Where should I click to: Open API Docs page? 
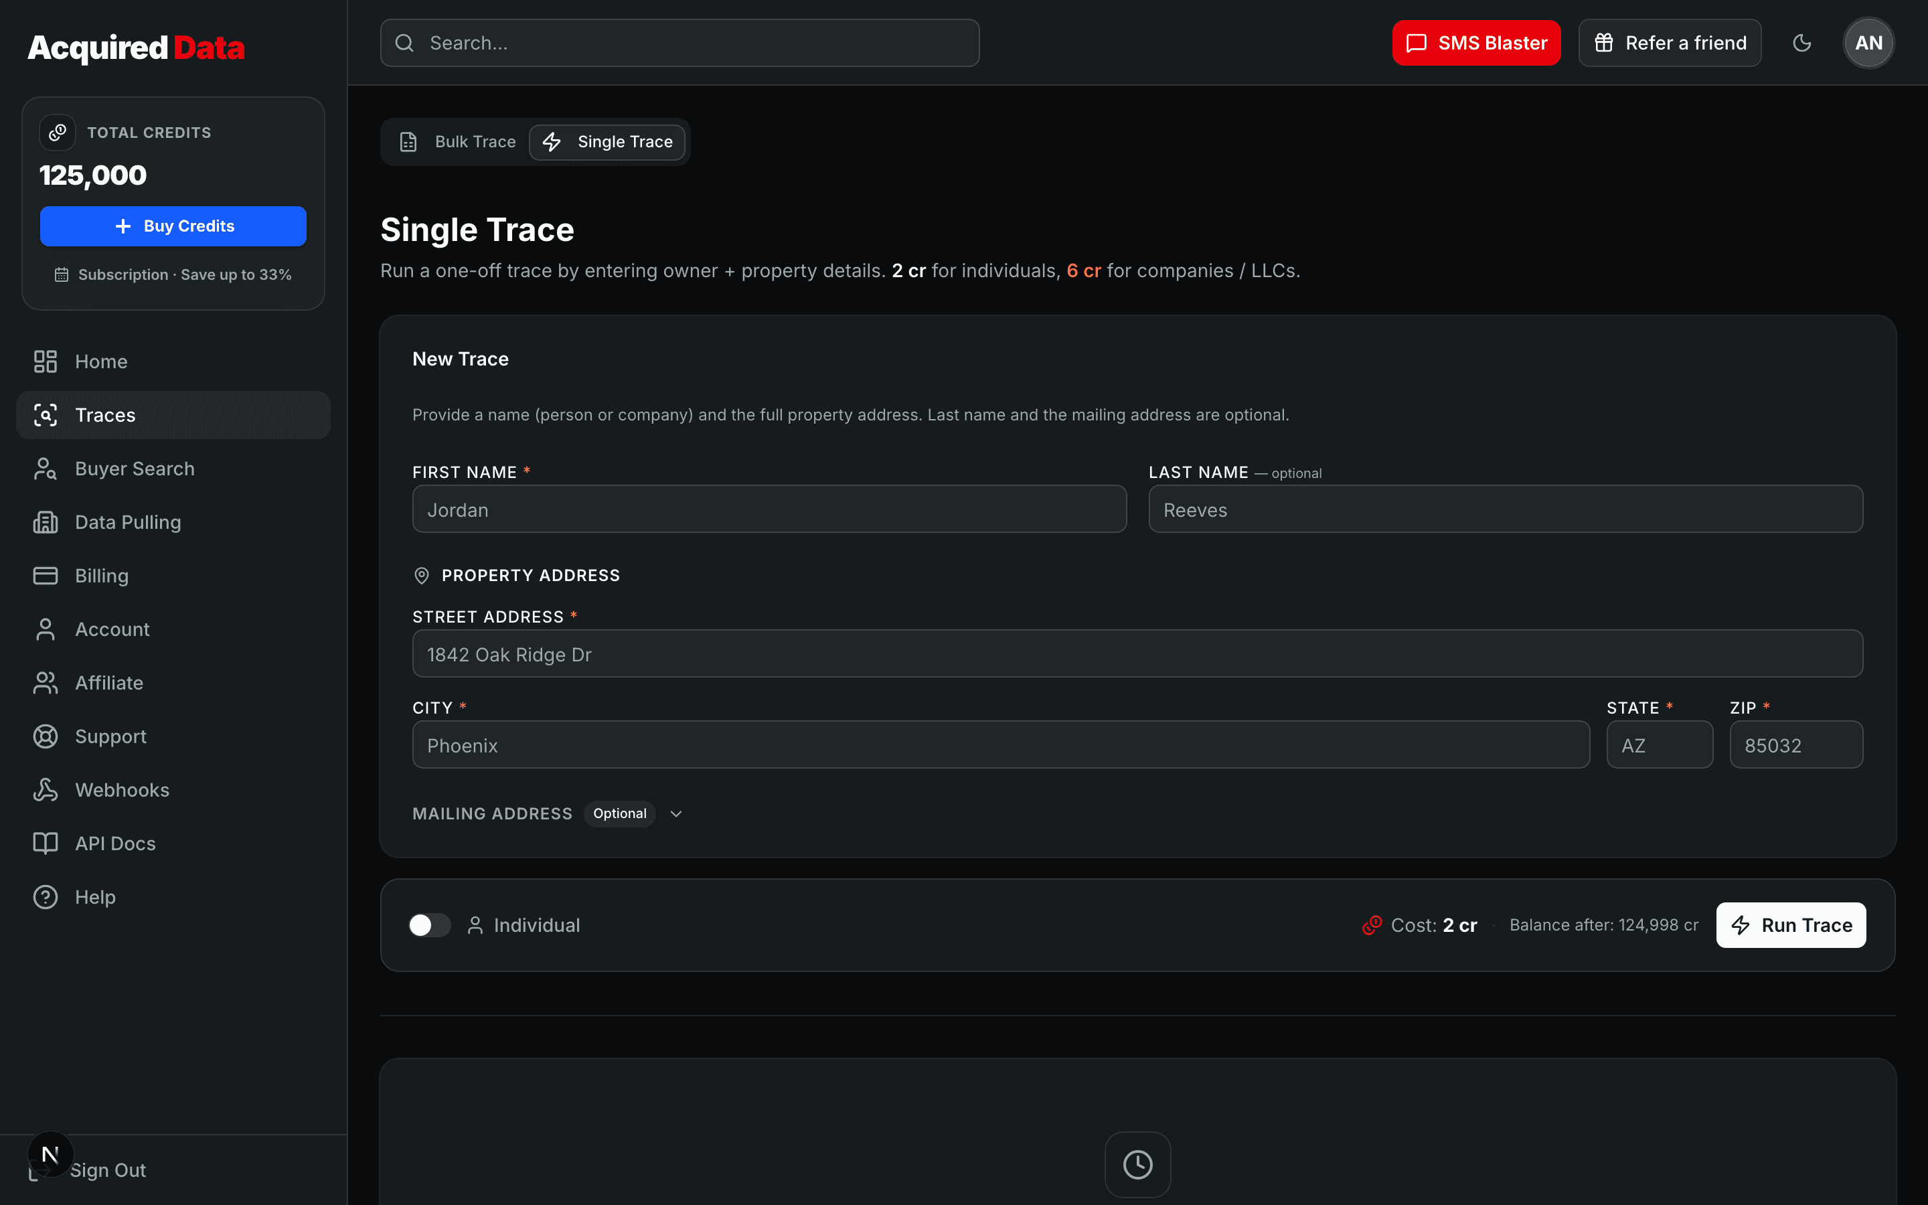(173, 843)
